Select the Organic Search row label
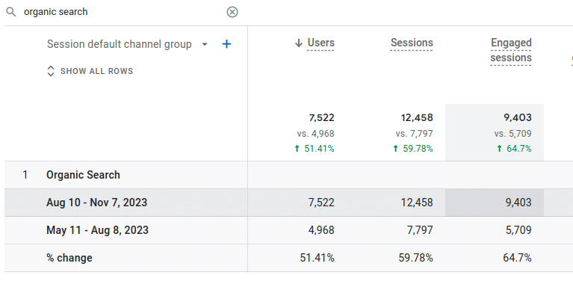The width and height of the screenshot is (573, 281). click(x=84, y=175)
